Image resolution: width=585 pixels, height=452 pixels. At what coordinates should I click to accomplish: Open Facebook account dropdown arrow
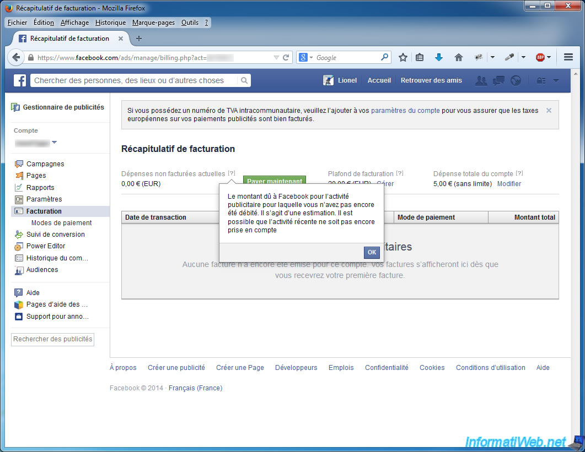point(556,80)
